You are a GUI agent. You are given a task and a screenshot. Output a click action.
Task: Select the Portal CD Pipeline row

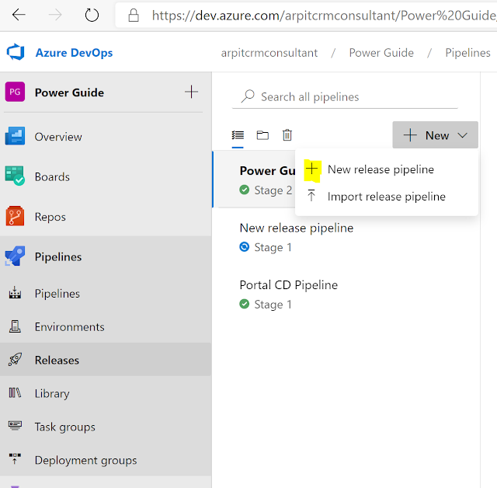(346, 294)
